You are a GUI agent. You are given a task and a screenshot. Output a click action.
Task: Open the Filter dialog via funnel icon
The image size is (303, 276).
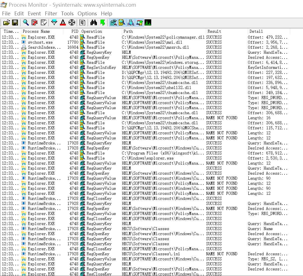point(54,23)
